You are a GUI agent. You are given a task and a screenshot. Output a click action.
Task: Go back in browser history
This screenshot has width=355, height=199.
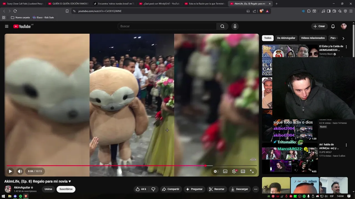coord(4,11)
